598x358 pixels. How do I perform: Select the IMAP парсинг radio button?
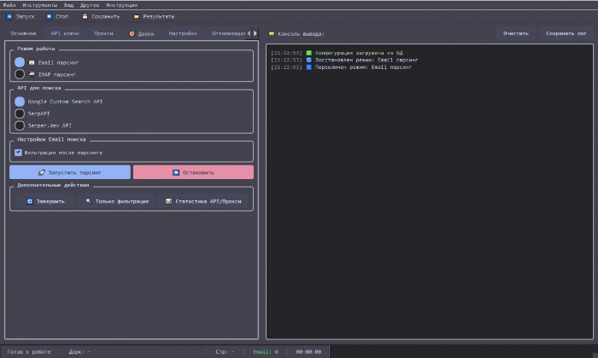pyautogui.click(x=20, y=75)
